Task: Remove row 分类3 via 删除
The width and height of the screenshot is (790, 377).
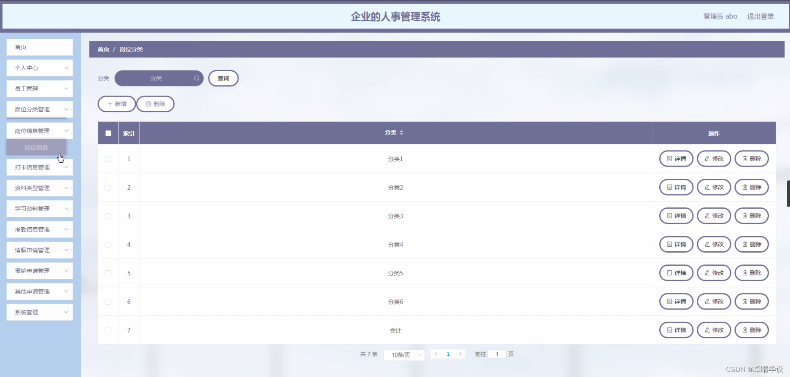Action: (x=752, y=216)
